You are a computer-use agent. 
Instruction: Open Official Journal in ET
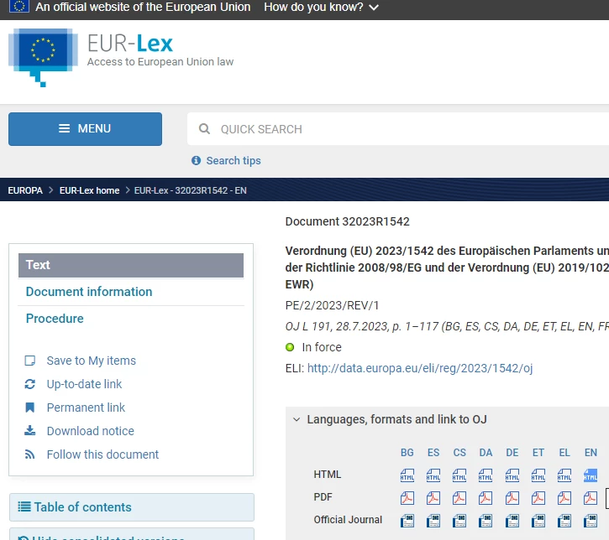coord(538,521)
